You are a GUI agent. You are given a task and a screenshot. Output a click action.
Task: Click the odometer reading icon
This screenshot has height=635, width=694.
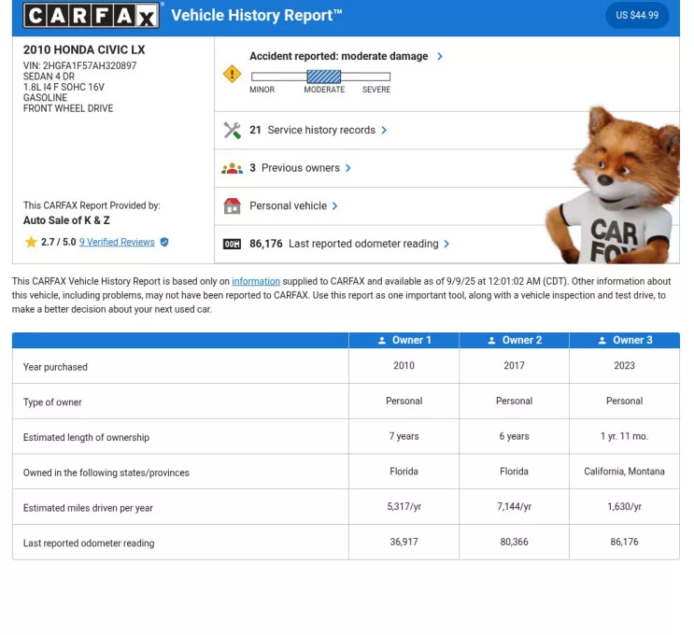(x=232, y=244)
